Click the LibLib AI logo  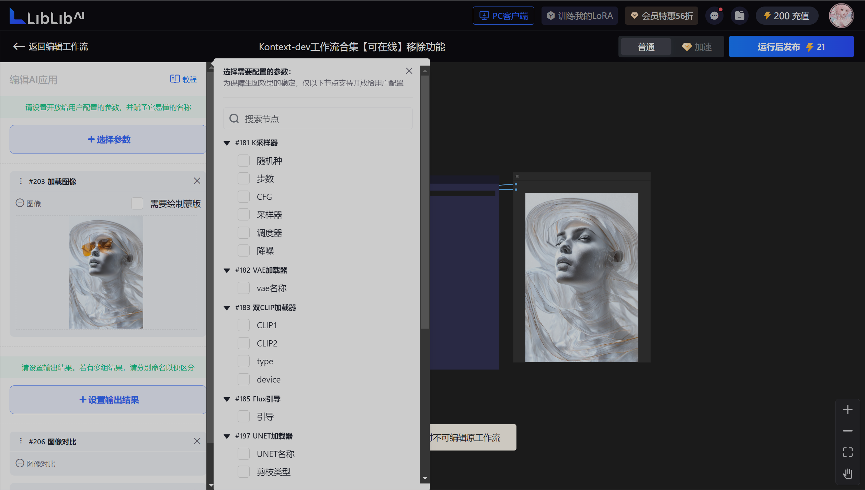[x=46, y=15]
